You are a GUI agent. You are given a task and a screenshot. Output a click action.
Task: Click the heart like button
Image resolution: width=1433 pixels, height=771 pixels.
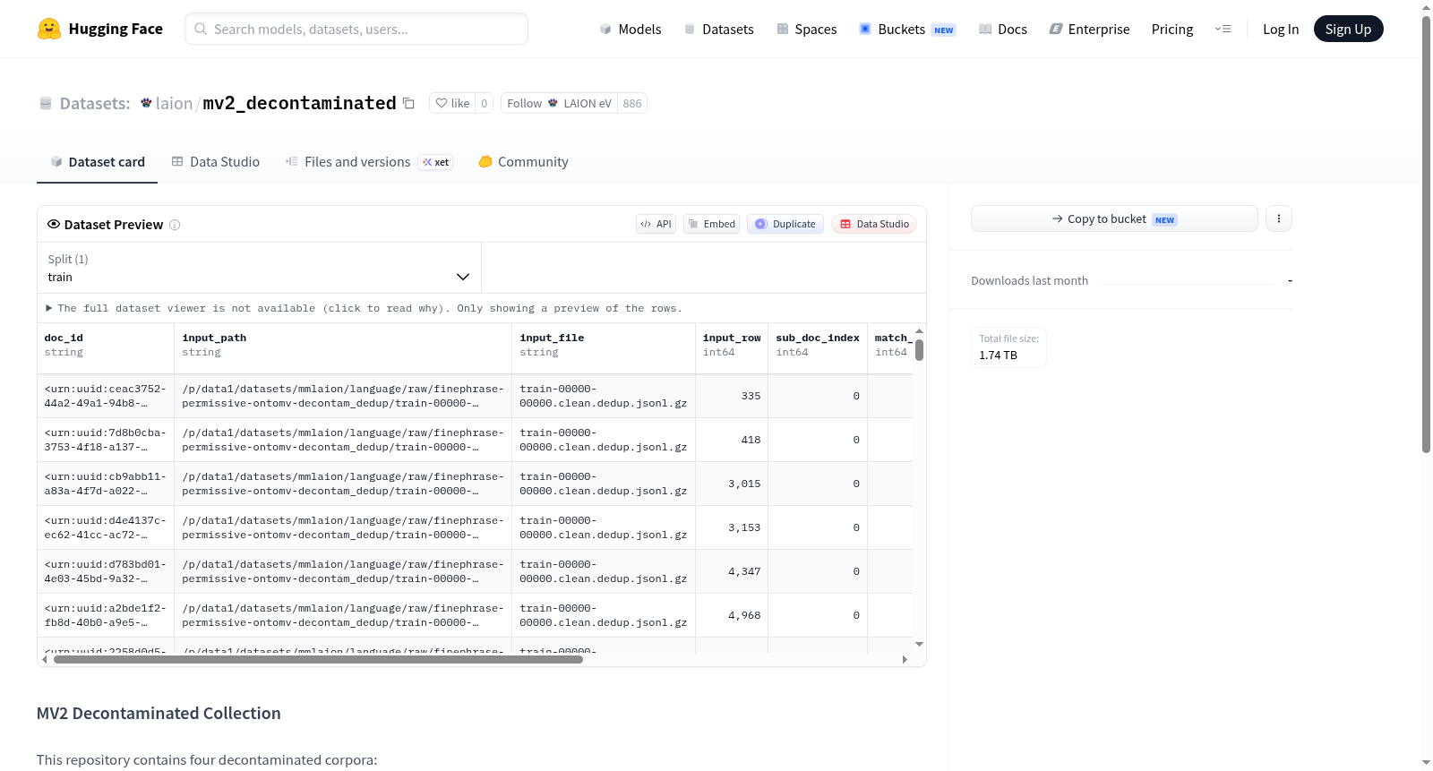click(x=452, y=103)
